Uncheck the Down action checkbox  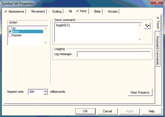point(10,32)
